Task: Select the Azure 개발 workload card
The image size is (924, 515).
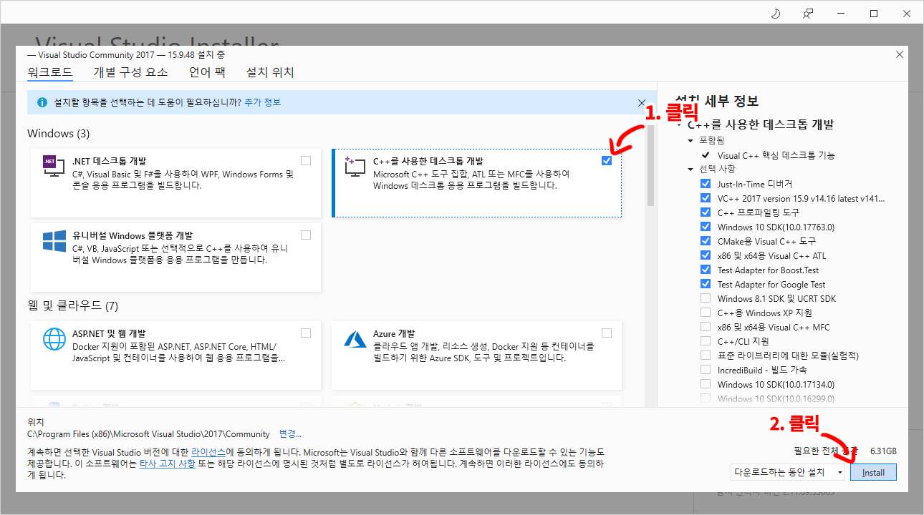Action: 476,355
